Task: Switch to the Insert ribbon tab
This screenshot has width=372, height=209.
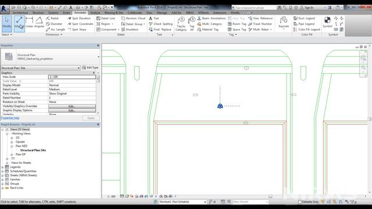Action: (x=66, y=13)
